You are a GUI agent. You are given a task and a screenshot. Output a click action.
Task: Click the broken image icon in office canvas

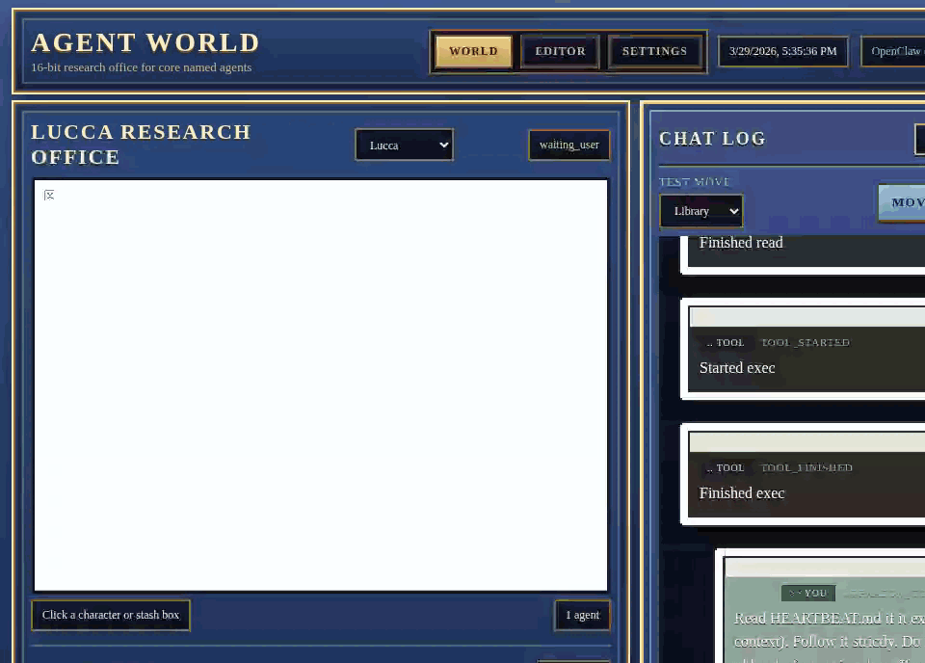pyautogui.click(x=49, y=195)
